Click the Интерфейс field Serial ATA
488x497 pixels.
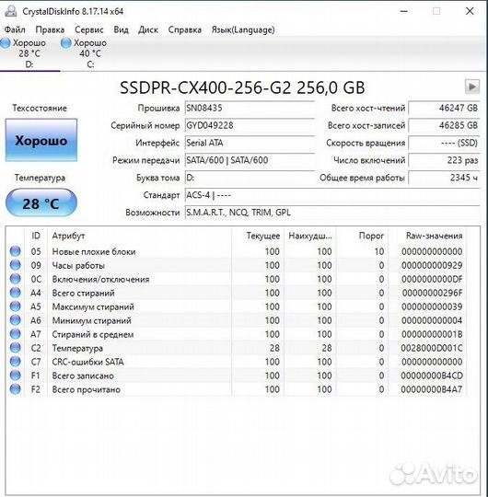tap(250, 143)
